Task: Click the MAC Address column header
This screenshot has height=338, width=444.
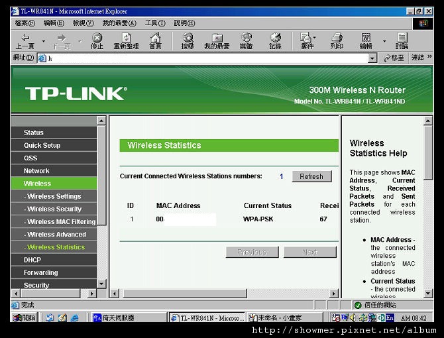Action: (178, 205)
